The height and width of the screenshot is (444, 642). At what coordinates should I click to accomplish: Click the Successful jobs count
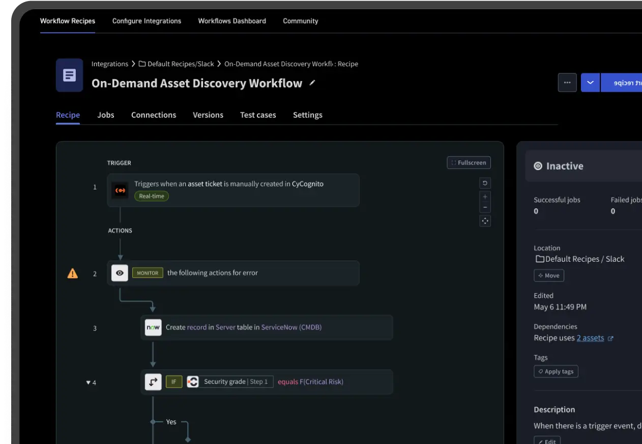tap(536, 211)
